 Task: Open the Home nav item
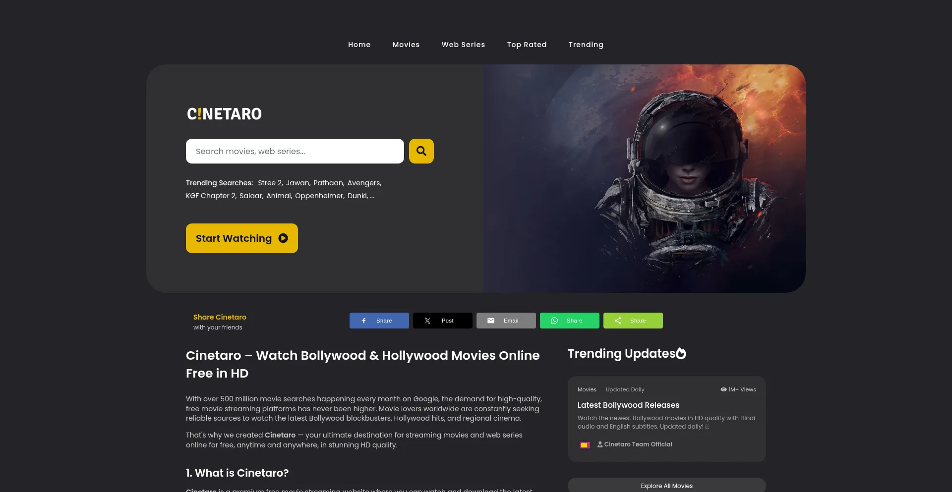click(x=359, y=45)
